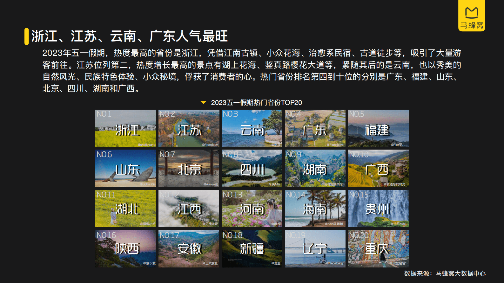Choose the NO.12 江西 picture
Viewport: 504px width, 283px height.
189,209
